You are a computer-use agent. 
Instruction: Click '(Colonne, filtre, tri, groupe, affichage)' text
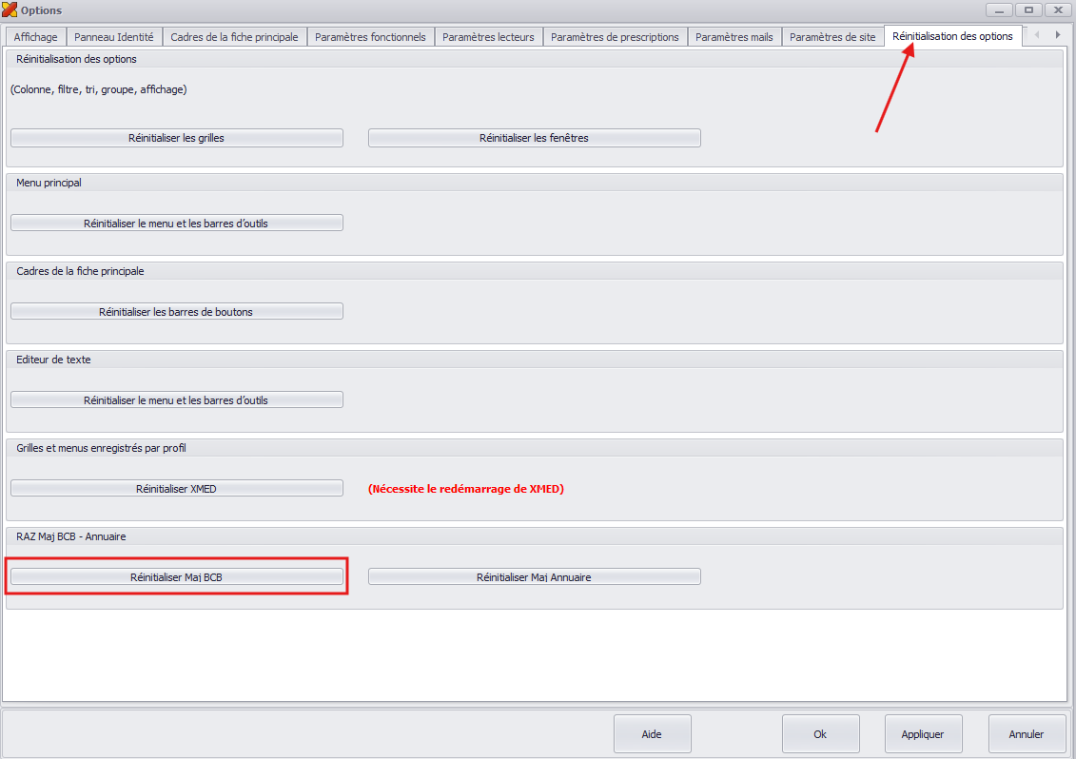(99, 89)
